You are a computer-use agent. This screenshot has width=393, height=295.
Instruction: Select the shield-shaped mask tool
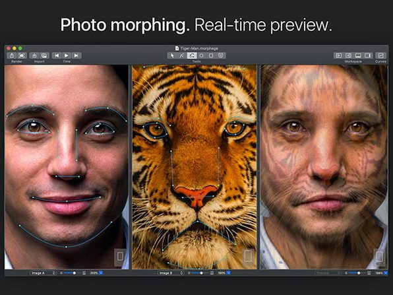tap(221, 55)
